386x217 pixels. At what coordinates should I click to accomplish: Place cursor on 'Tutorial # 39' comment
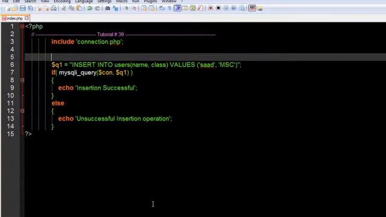click(x=110, y=34)
